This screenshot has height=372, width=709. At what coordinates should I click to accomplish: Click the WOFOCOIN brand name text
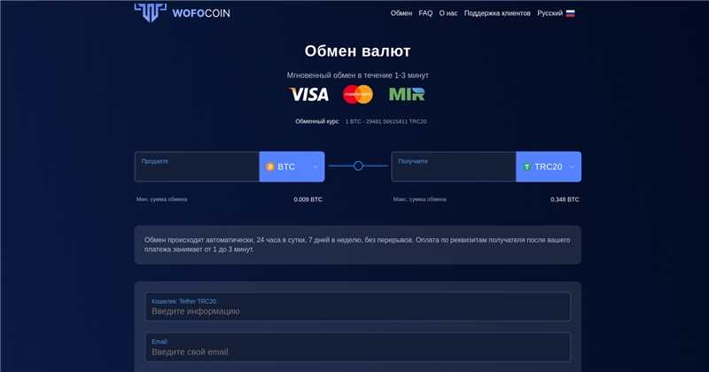[x=201, y=13]
